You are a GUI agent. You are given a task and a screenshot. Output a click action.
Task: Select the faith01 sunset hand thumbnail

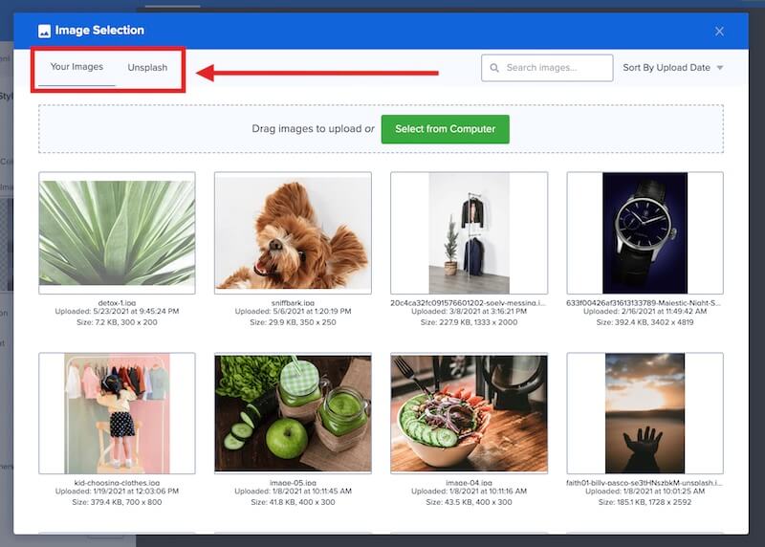click(x=645, y=413)
